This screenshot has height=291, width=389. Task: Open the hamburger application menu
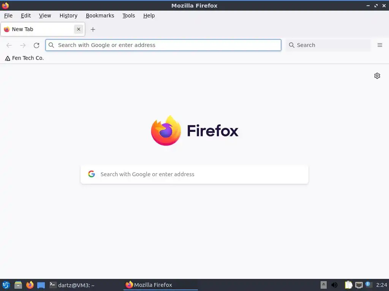380,45
